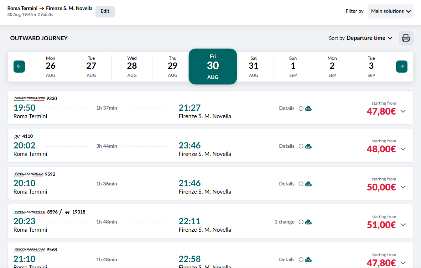Go to previous dates with left arrow

point(19,66)
